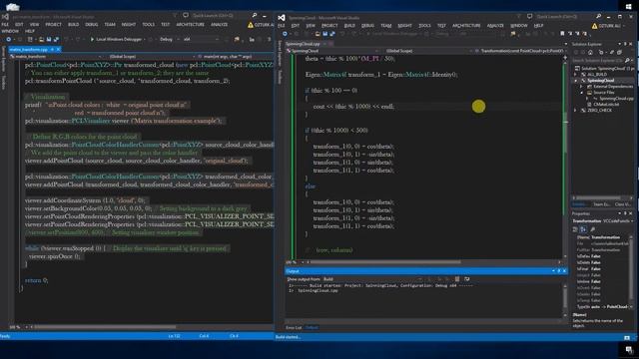
Task: Open ANALYZE menu in left window
Action: point(219,25)
